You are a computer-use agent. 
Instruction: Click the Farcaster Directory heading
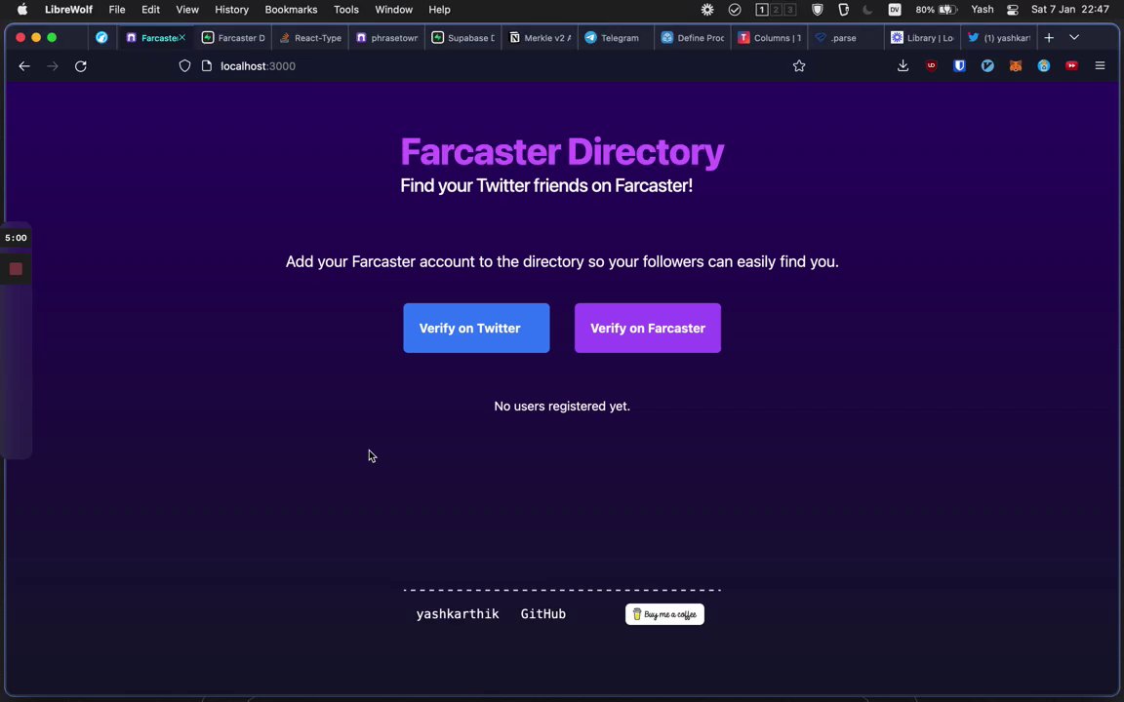tap(562, 151)
